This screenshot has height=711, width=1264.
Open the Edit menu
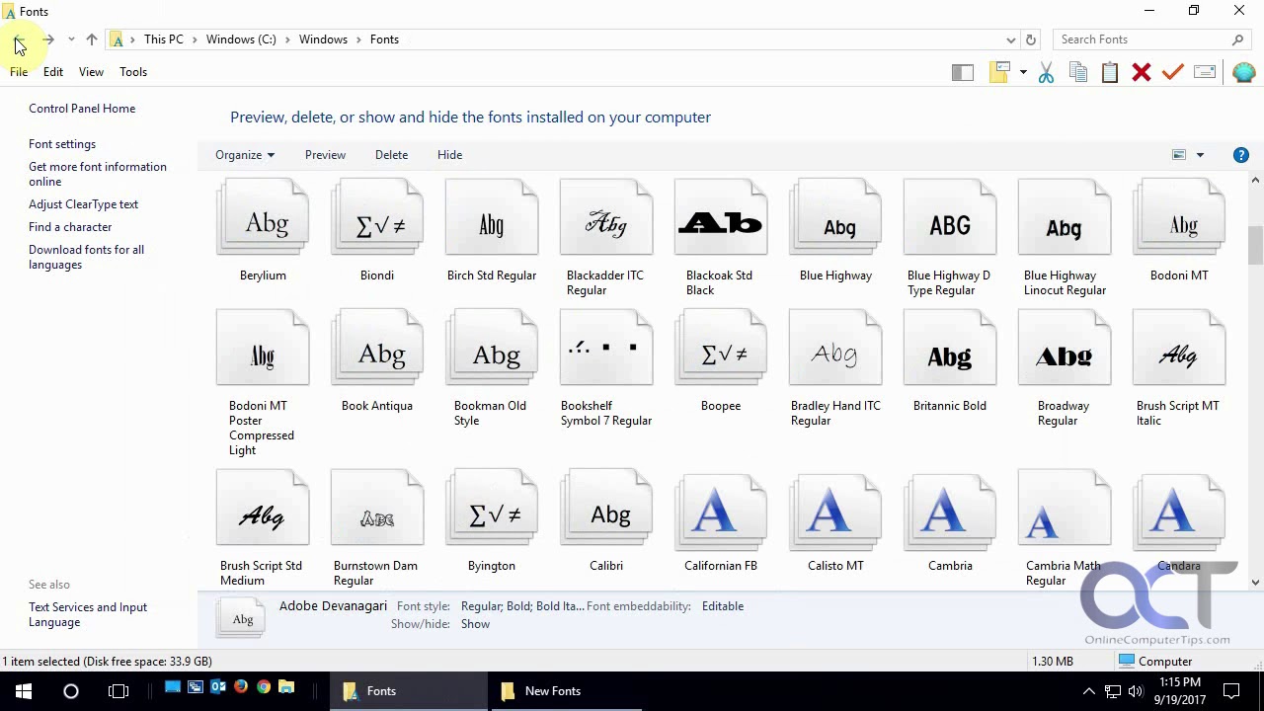(x=53, y=72)
